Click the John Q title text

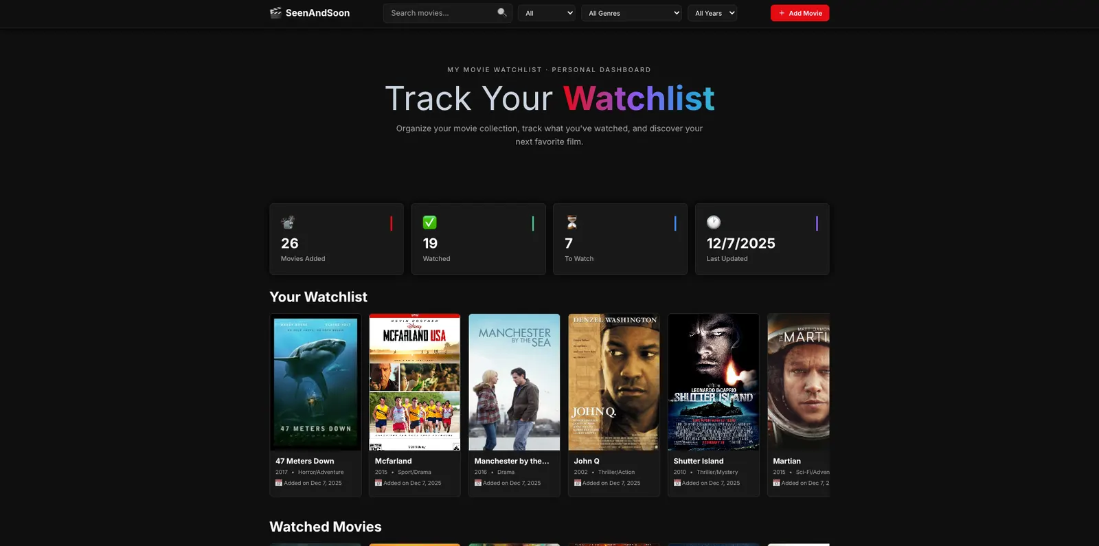click(587, 461)
